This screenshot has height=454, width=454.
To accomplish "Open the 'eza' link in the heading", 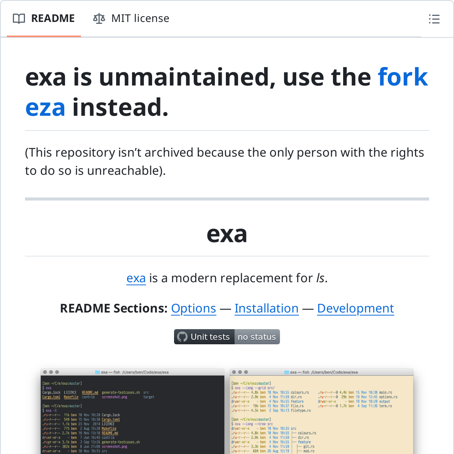I will [x=45, y=107].
